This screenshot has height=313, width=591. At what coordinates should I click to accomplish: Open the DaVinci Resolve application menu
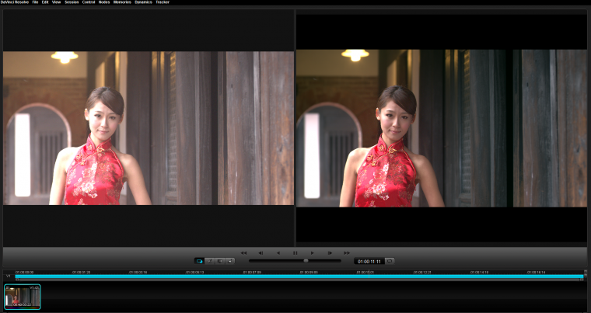tap(14, 2)
